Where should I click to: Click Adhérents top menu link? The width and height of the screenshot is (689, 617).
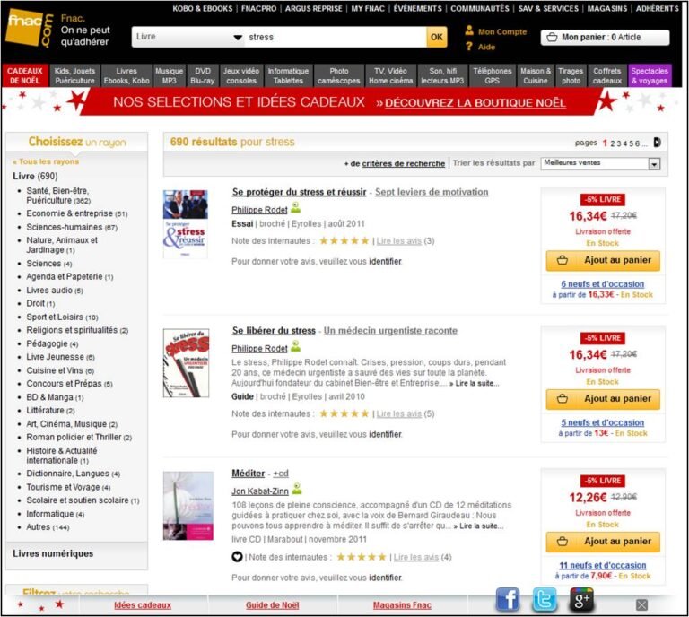(657, 8)
